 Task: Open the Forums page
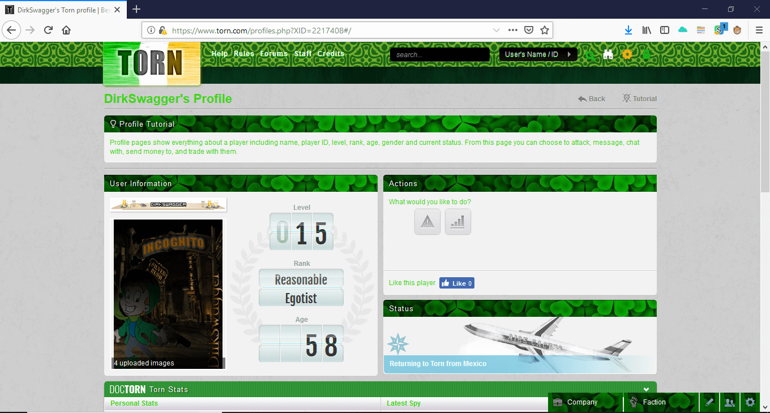[274, 54]
